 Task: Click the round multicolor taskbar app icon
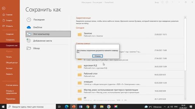(109, 107)
